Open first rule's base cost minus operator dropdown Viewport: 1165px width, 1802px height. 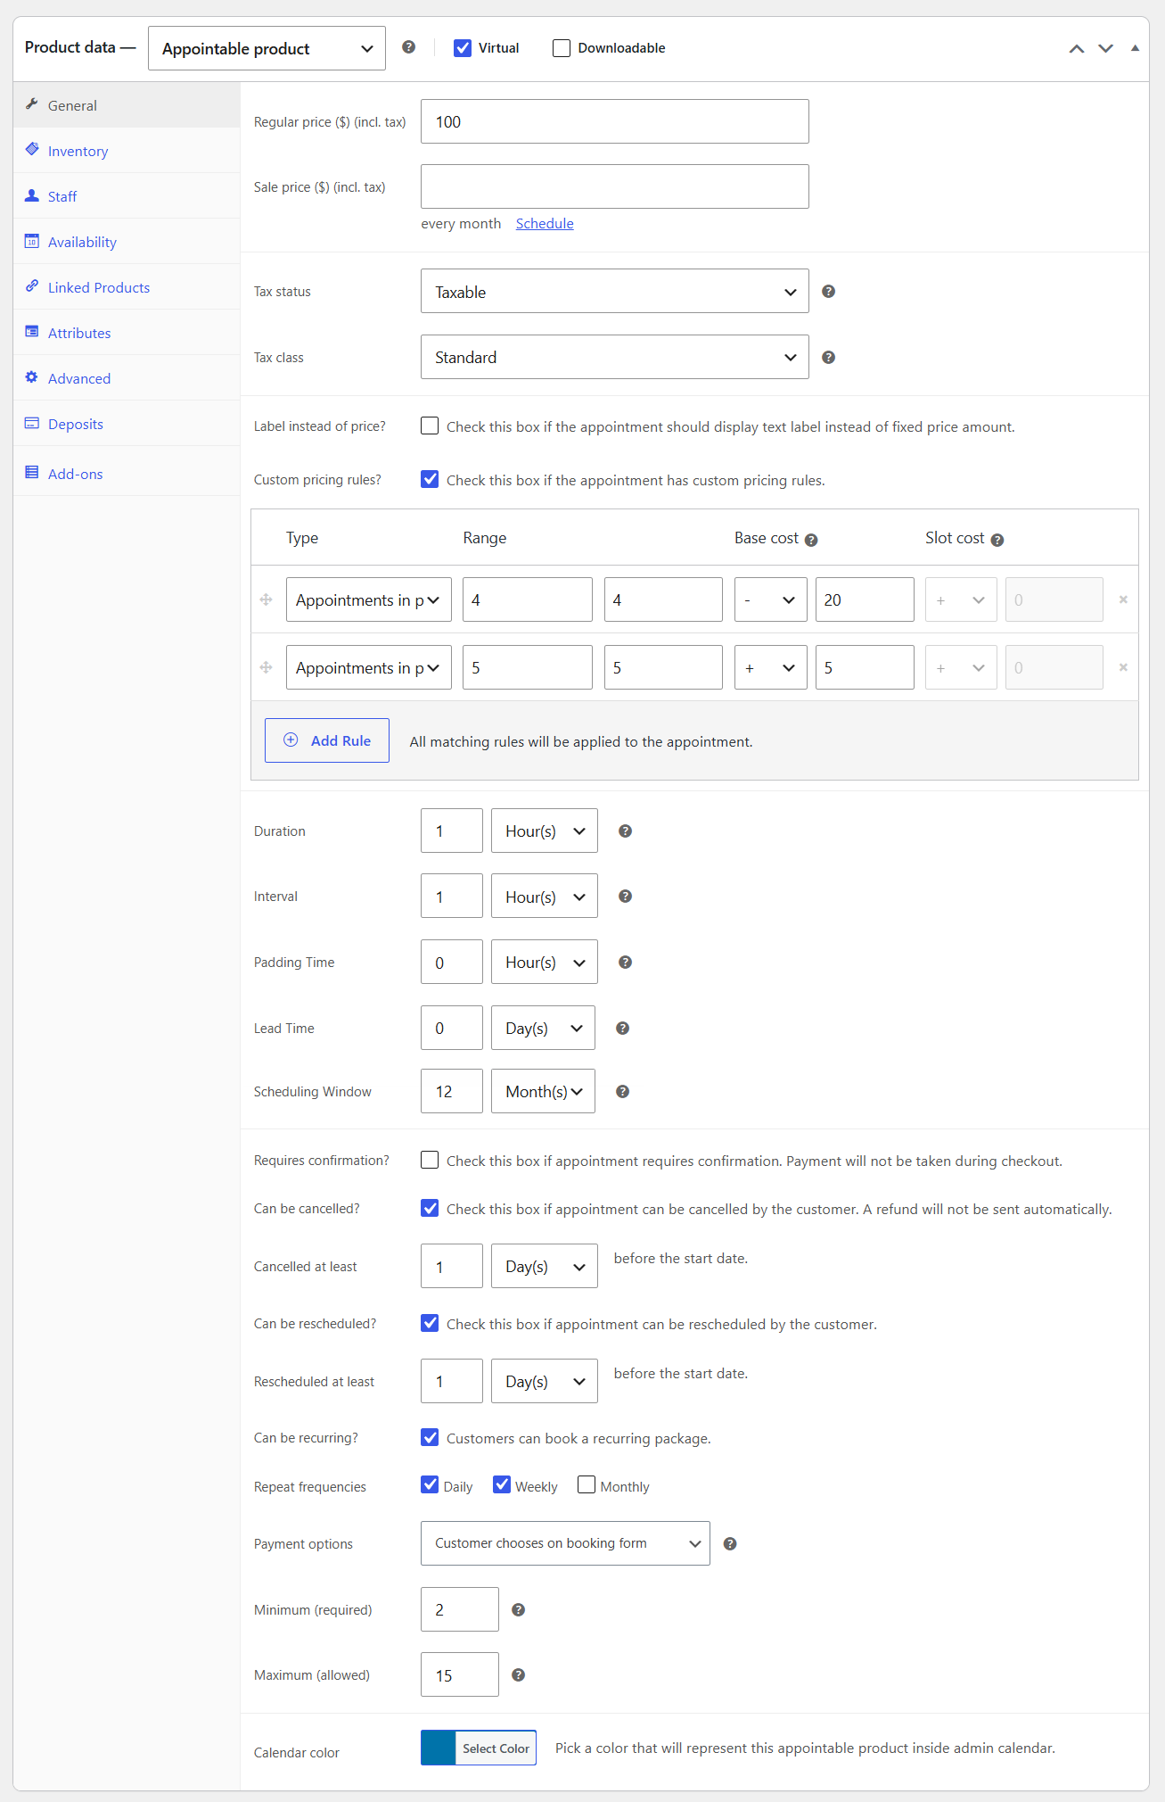pyautogui.click(x=771, y=599)
